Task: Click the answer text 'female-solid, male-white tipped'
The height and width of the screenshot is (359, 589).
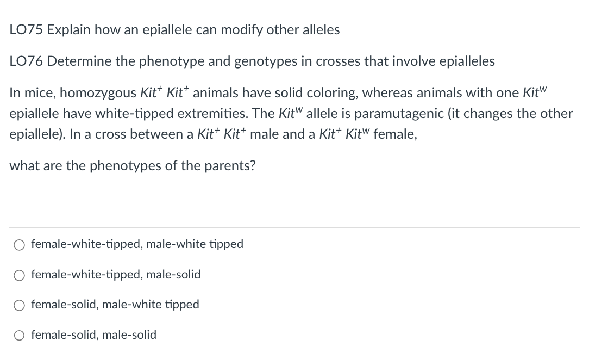Action: pyautogui.click(x=115, y=305)
